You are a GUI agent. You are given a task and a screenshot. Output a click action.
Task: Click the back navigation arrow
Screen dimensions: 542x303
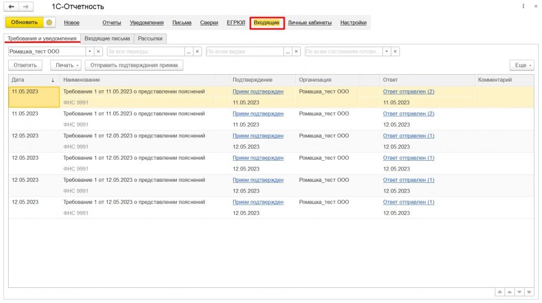click(12, 6)
